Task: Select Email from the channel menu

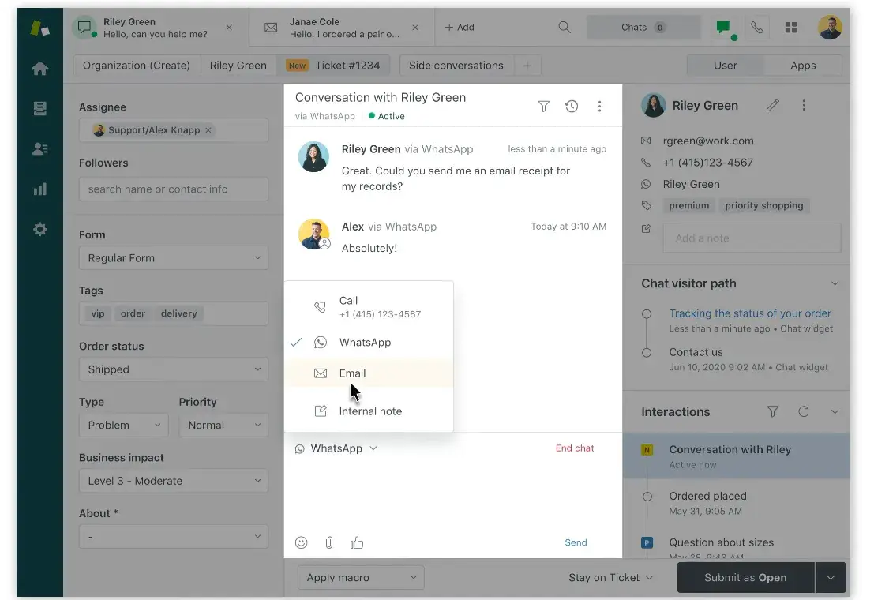Action: [369, 373]
